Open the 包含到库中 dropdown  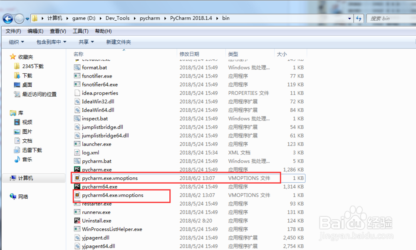coord(51,42)
